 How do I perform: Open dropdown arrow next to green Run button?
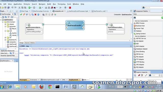click(32, 8)
